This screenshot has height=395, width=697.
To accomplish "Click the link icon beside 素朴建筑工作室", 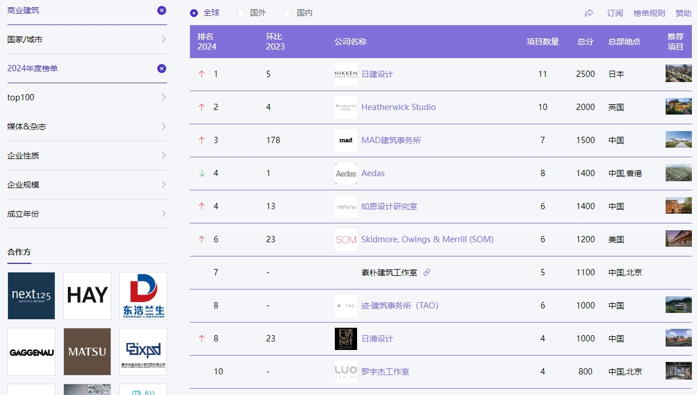I will coord(427,272).
